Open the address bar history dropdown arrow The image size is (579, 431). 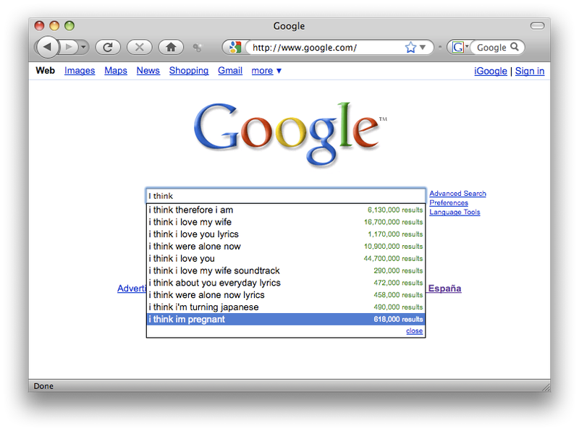click(423, 47)
